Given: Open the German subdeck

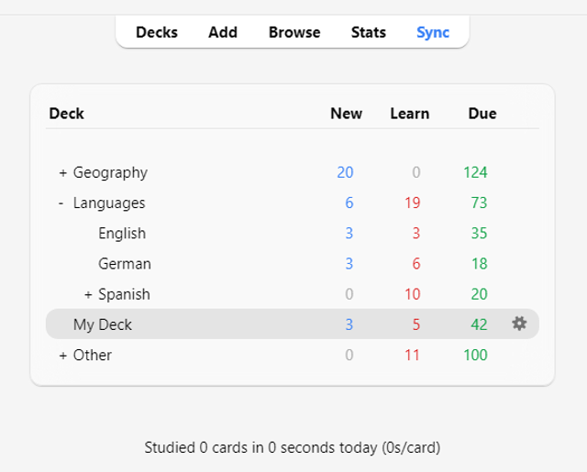Looking at the screenshot, I should pos(125,264).
